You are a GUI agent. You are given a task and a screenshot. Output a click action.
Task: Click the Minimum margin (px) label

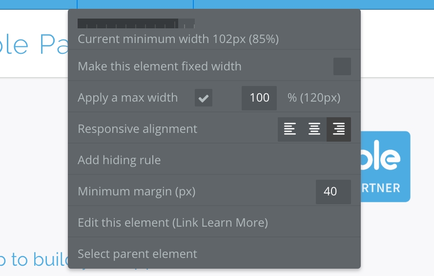(136, 191)
